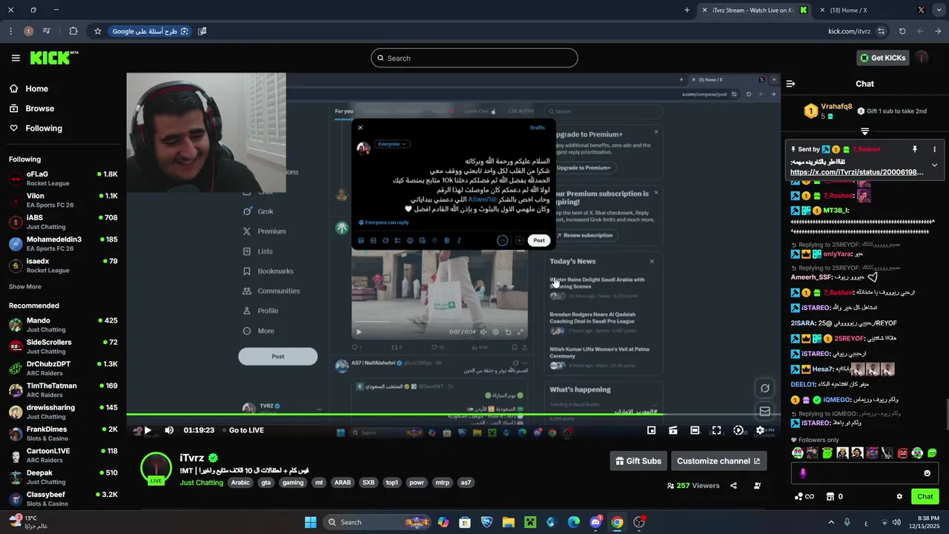
Task: Open channel points infinity icon
Action: point(804,496)
